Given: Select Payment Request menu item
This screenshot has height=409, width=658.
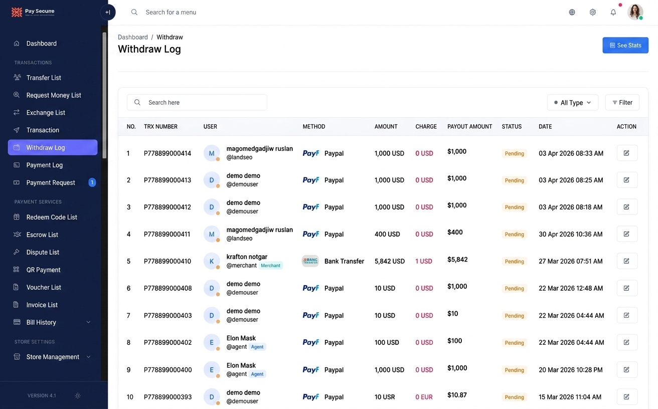Looking at the screenshot, I should 53,182.
